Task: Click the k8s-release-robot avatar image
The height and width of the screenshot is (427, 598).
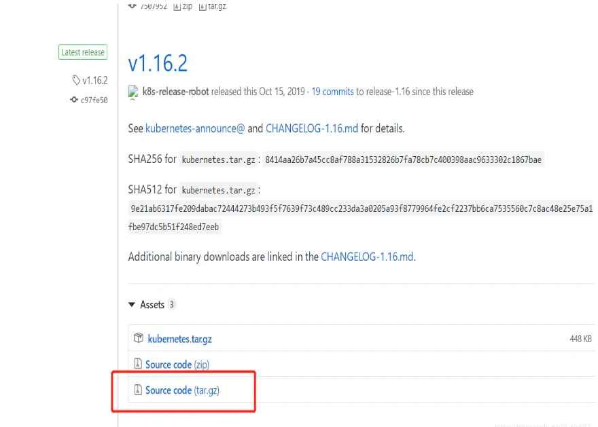Action: tap(133, 92)
